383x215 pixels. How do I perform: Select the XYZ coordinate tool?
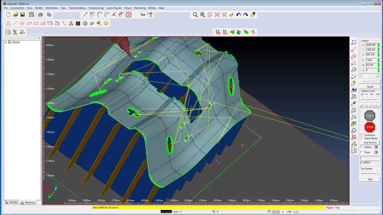[x=143, y=15]
